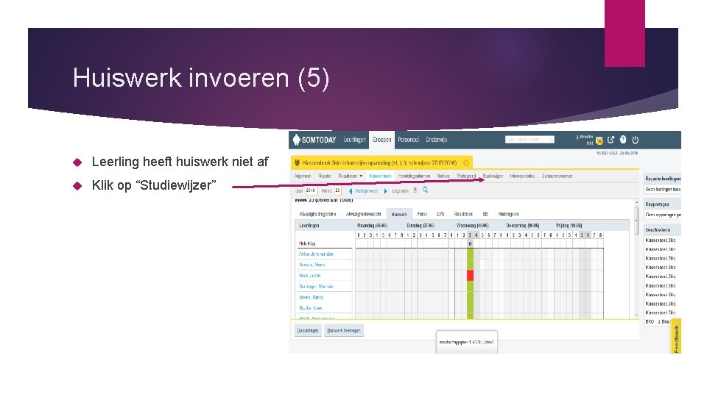Select the Klassenboek tab
Viewport: 707px width, 397px height.
[380, 176]
